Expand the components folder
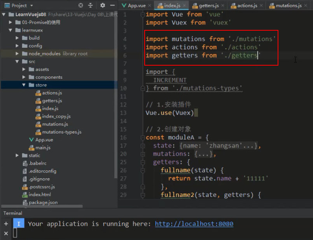Viewport: 313px width, 240px height. (24, 77)
